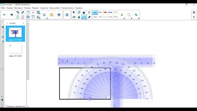Viewport: 197px width, 111px height.
Task: Open toolbar settings gear
Action: click(x=194, y=12)
